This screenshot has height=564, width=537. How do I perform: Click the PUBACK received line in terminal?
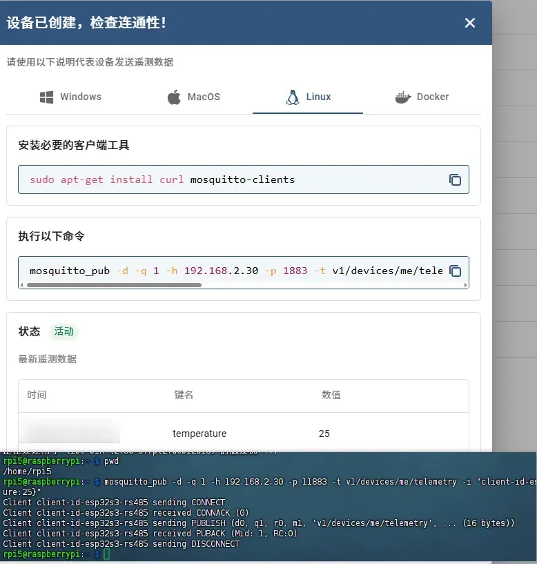150,534
